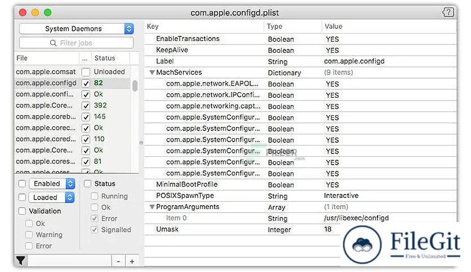
Task: Click the Key column header
Action: pos(204,26)
